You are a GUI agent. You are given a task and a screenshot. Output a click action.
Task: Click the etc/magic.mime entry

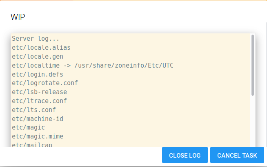click(38, 136)
